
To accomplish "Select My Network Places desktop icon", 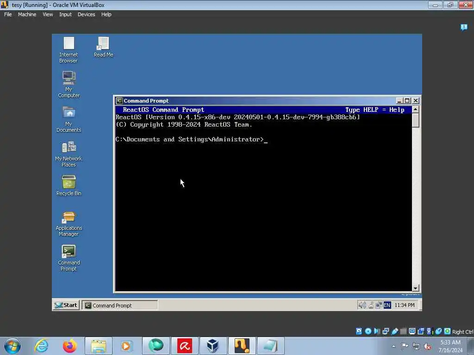I will pos(69,154).
